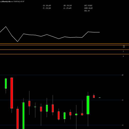Image resolution: width=129 pixels, height=129 pixels.
Task: Click the low value L: 18.49
Action: (67, 8)
